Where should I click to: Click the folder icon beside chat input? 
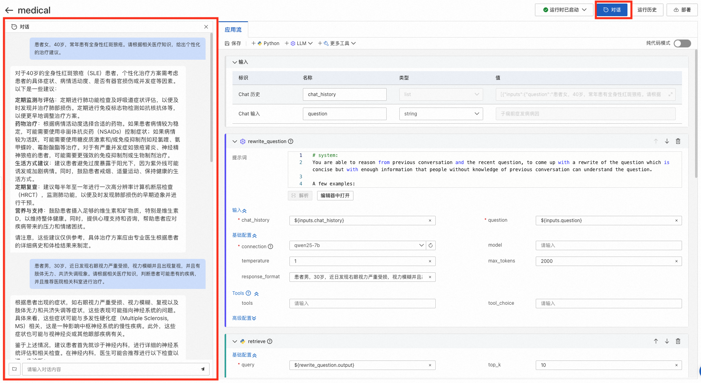pyautogui.click(x=15, y=369)
